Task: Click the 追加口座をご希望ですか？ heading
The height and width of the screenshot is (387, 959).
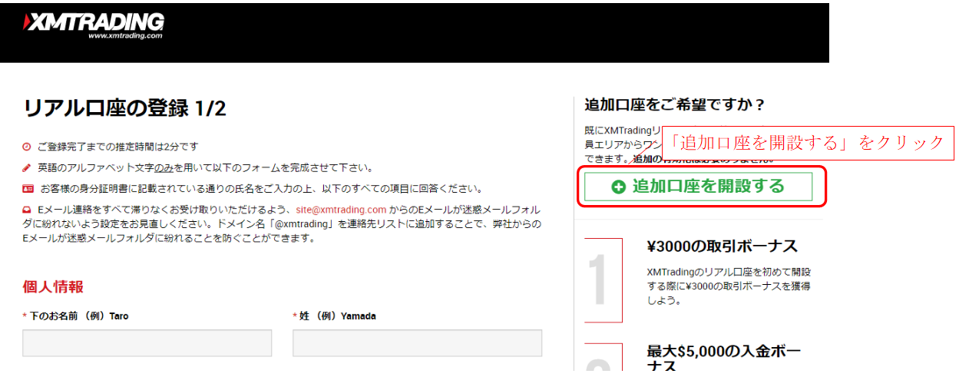Action: (676, 104)
